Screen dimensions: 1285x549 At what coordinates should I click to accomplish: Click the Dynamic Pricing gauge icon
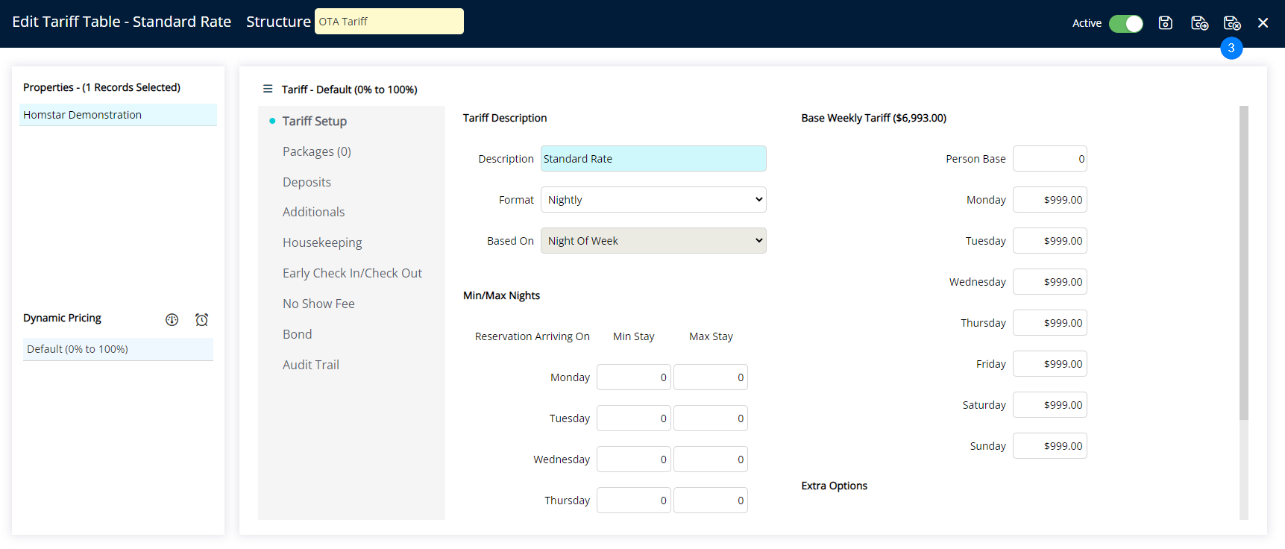(172, 320)
